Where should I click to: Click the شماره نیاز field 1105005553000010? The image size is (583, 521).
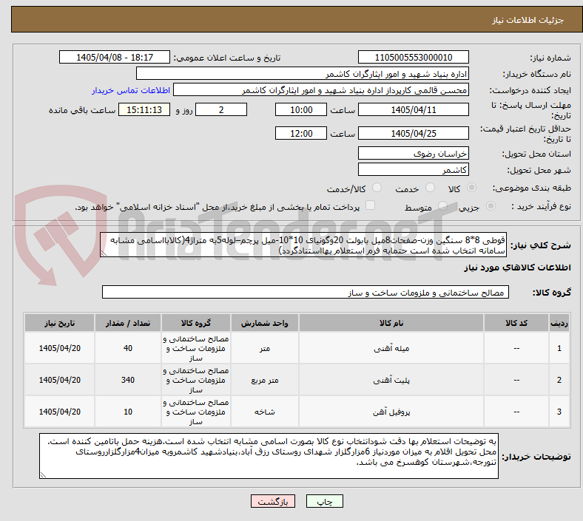point(413,57)
